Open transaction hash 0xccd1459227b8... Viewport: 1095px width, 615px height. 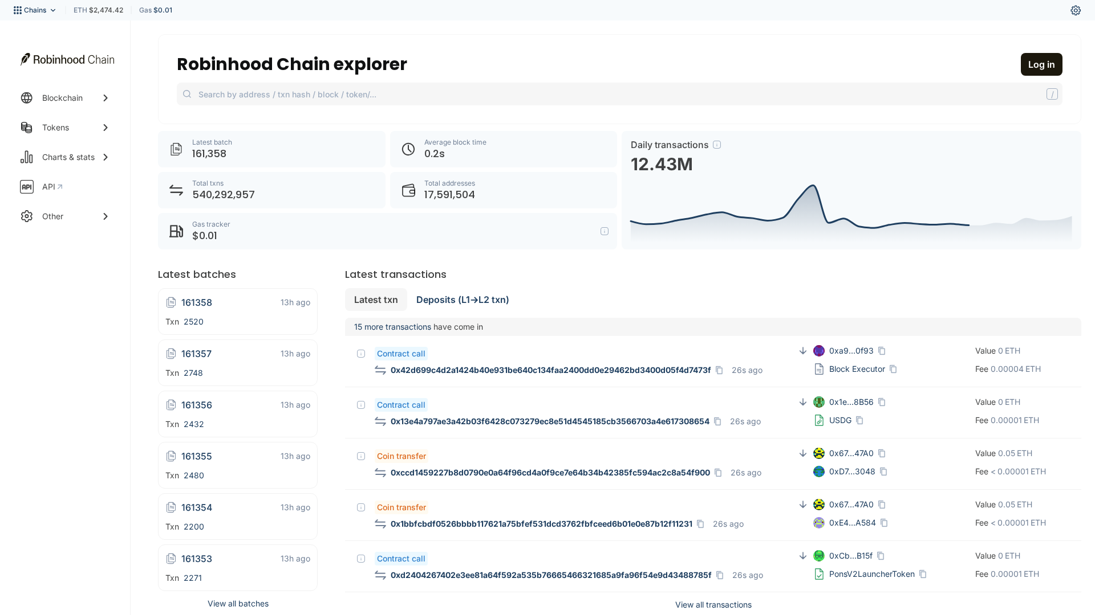tap(550, 473)
